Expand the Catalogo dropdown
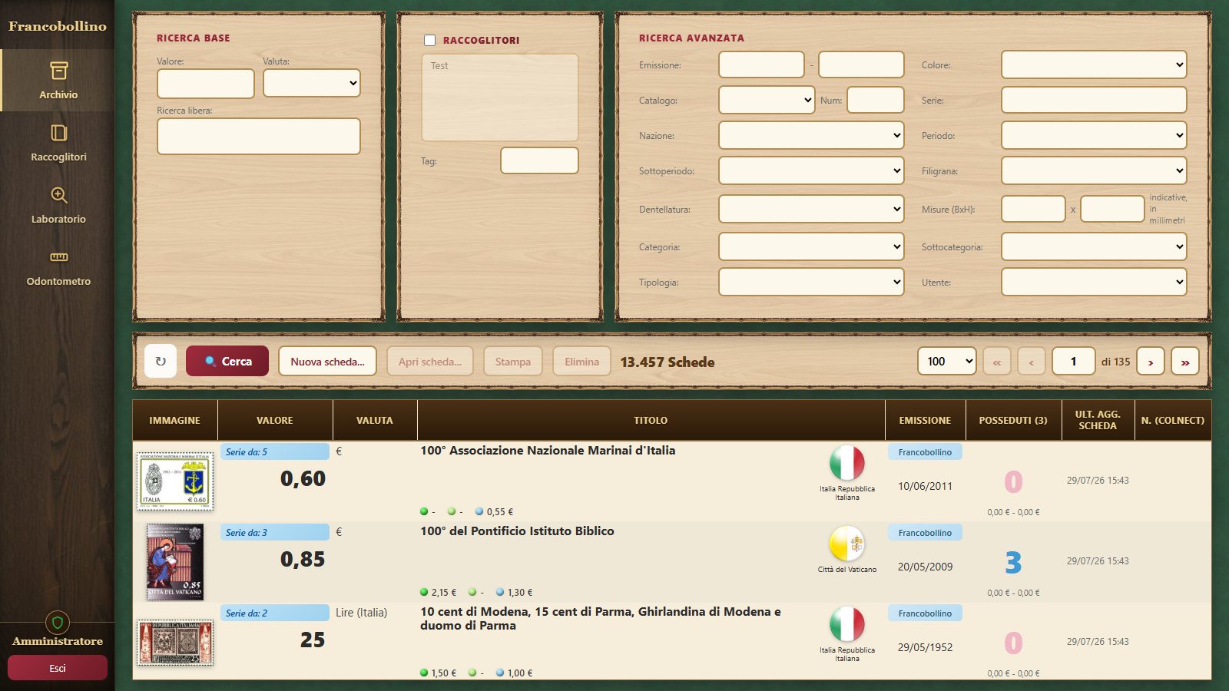The height and width of the screenshot is (691, 1229). point(767,100)
